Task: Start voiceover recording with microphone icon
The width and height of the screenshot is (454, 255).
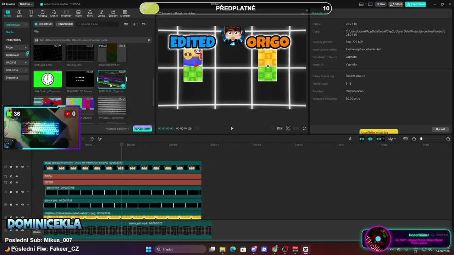Action: coord(350,139)
